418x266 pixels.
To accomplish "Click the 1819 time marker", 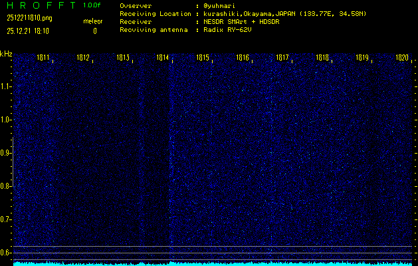I will [x=362, y=57].
